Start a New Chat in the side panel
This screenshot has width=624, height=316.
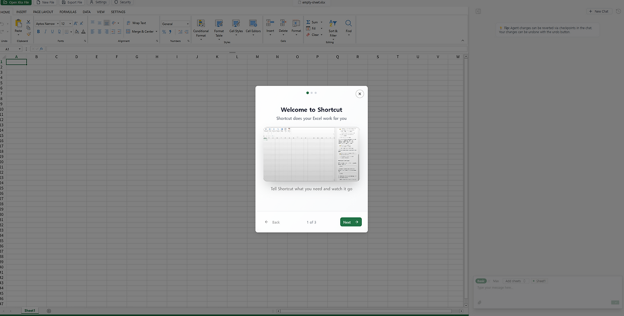(x=599, y=11)
